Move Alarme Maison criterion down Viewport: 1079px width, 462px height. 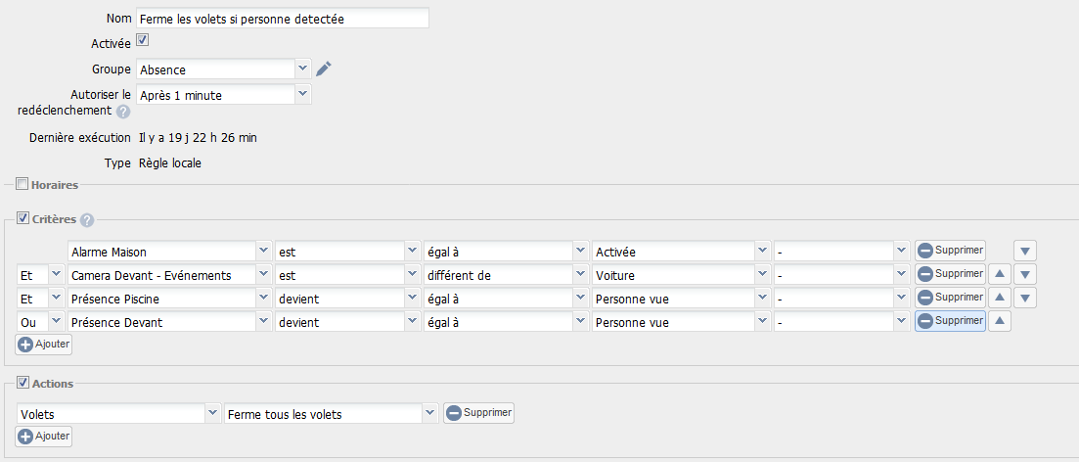click(1024, 252)
